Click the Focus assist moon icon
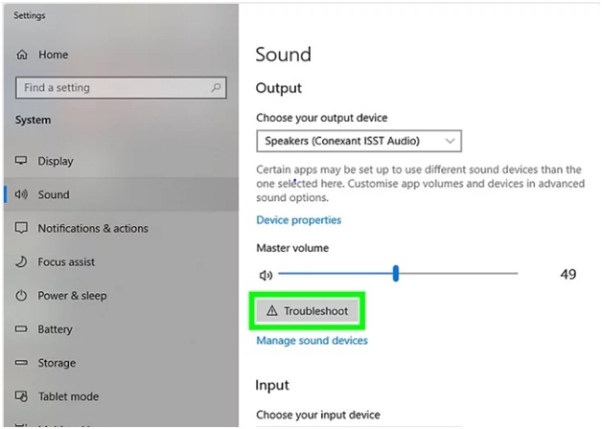 coord(21,261)
